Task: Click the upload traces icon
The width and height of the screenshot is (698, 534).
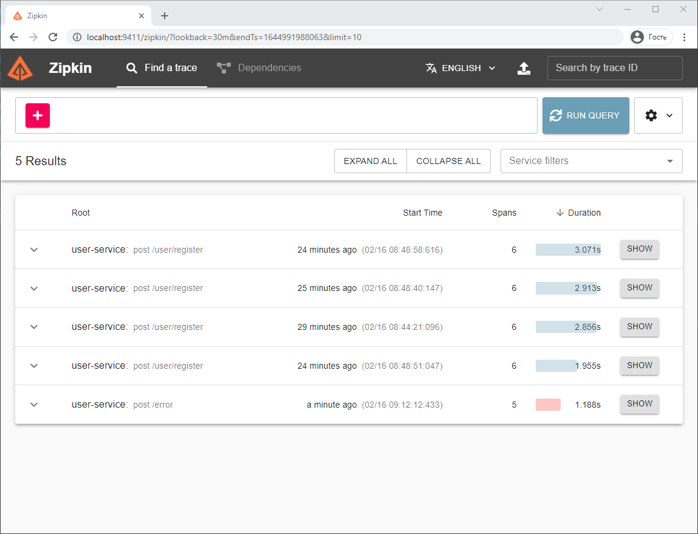Action: point(524,68)
